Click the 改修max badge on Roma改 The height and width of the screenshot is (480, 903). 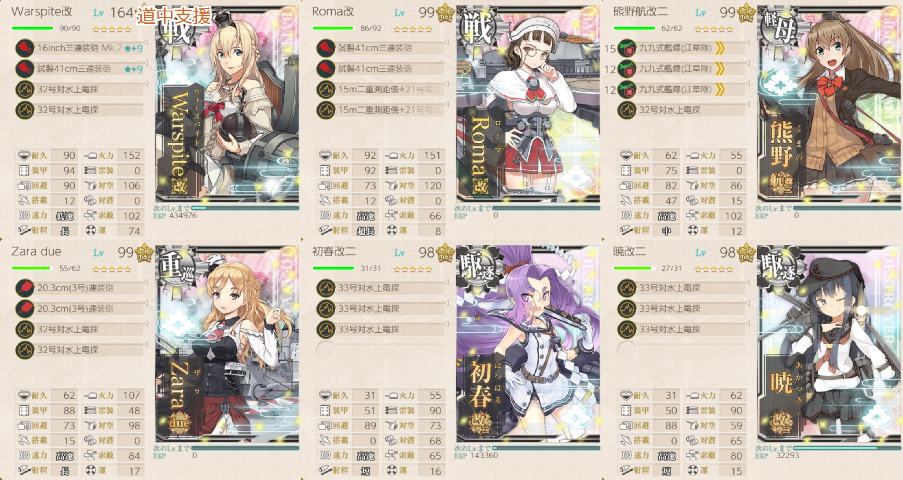[445, 13]
